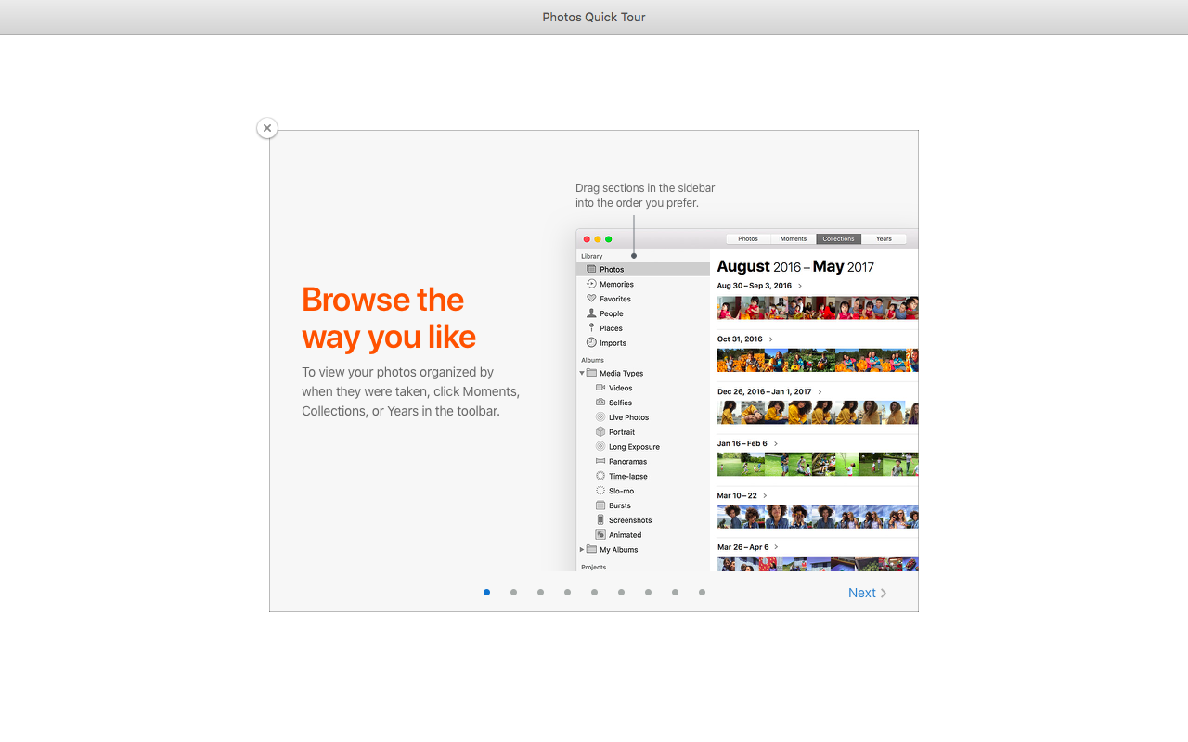Switch to the Years tab
1188x742 pixels.
point(884,239)
